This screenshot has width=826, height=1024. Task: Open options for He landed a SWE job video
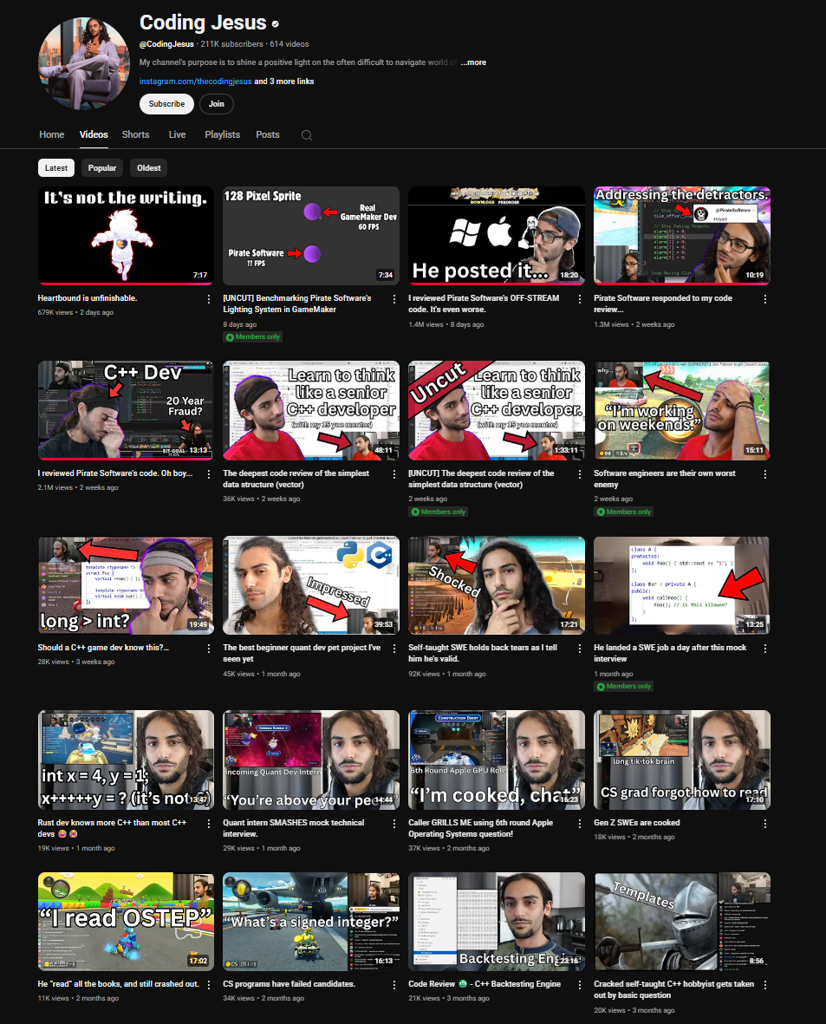coord(765,649)
